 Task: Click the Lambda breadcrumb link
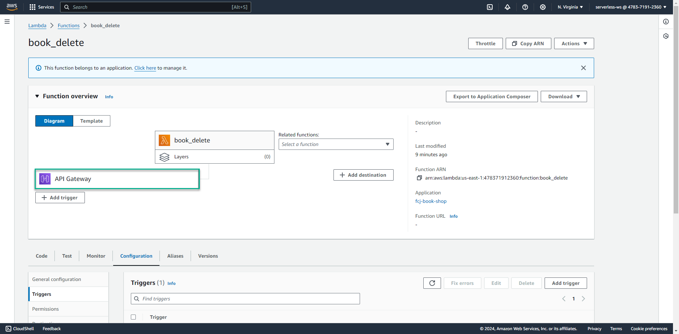tap(37, 25)
